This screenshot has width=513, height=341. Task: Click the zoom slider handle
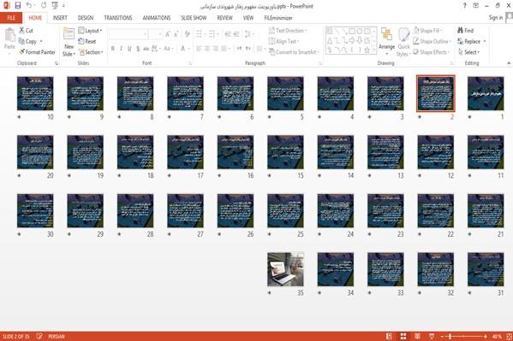(450, 336)
